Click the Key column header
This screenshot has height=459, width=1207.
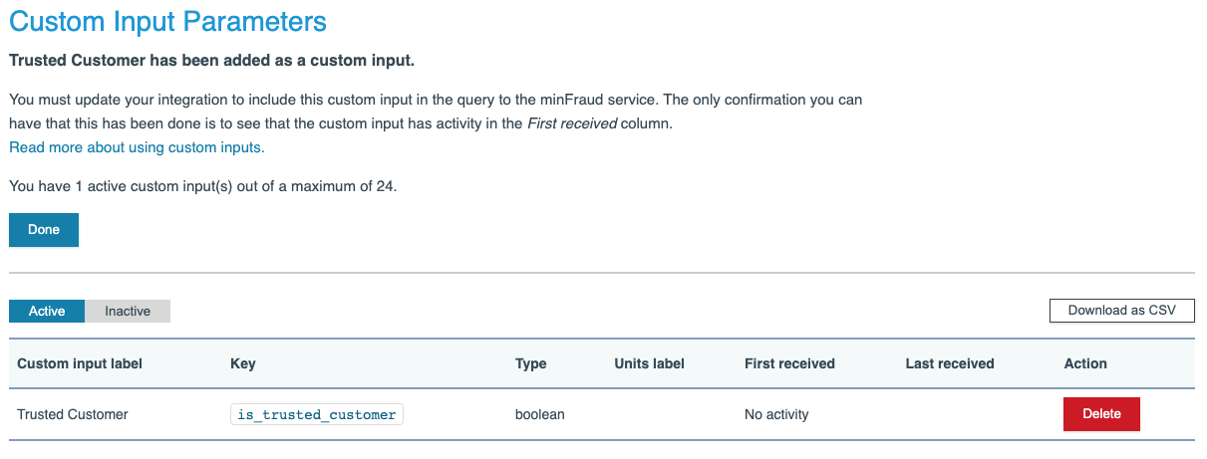click(x=243, y=363)
